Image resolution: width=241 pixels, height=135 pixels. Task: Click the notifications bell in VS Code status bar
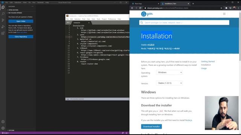tap(127, 133)
